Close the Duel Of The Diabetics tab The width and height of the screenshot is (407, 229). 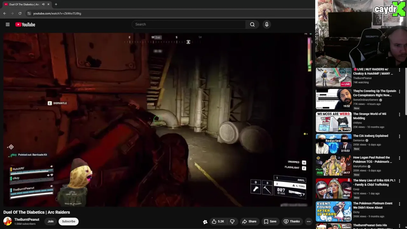tap(49, 4)
